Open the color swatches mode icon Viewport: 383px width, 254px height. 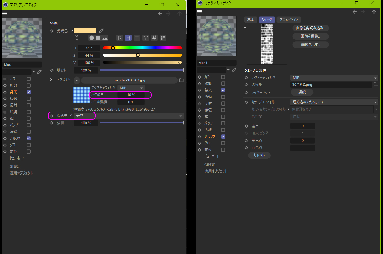[x=163, y=38]
